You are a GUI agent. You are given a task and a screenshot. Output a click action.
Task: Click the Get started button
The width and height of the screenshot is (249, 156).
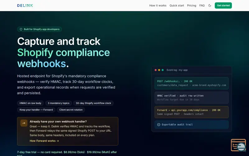point(223,5)
